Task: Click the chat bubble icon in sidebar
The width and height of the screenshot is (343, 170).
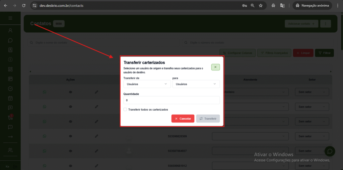Action: click(x=10, y=40)
